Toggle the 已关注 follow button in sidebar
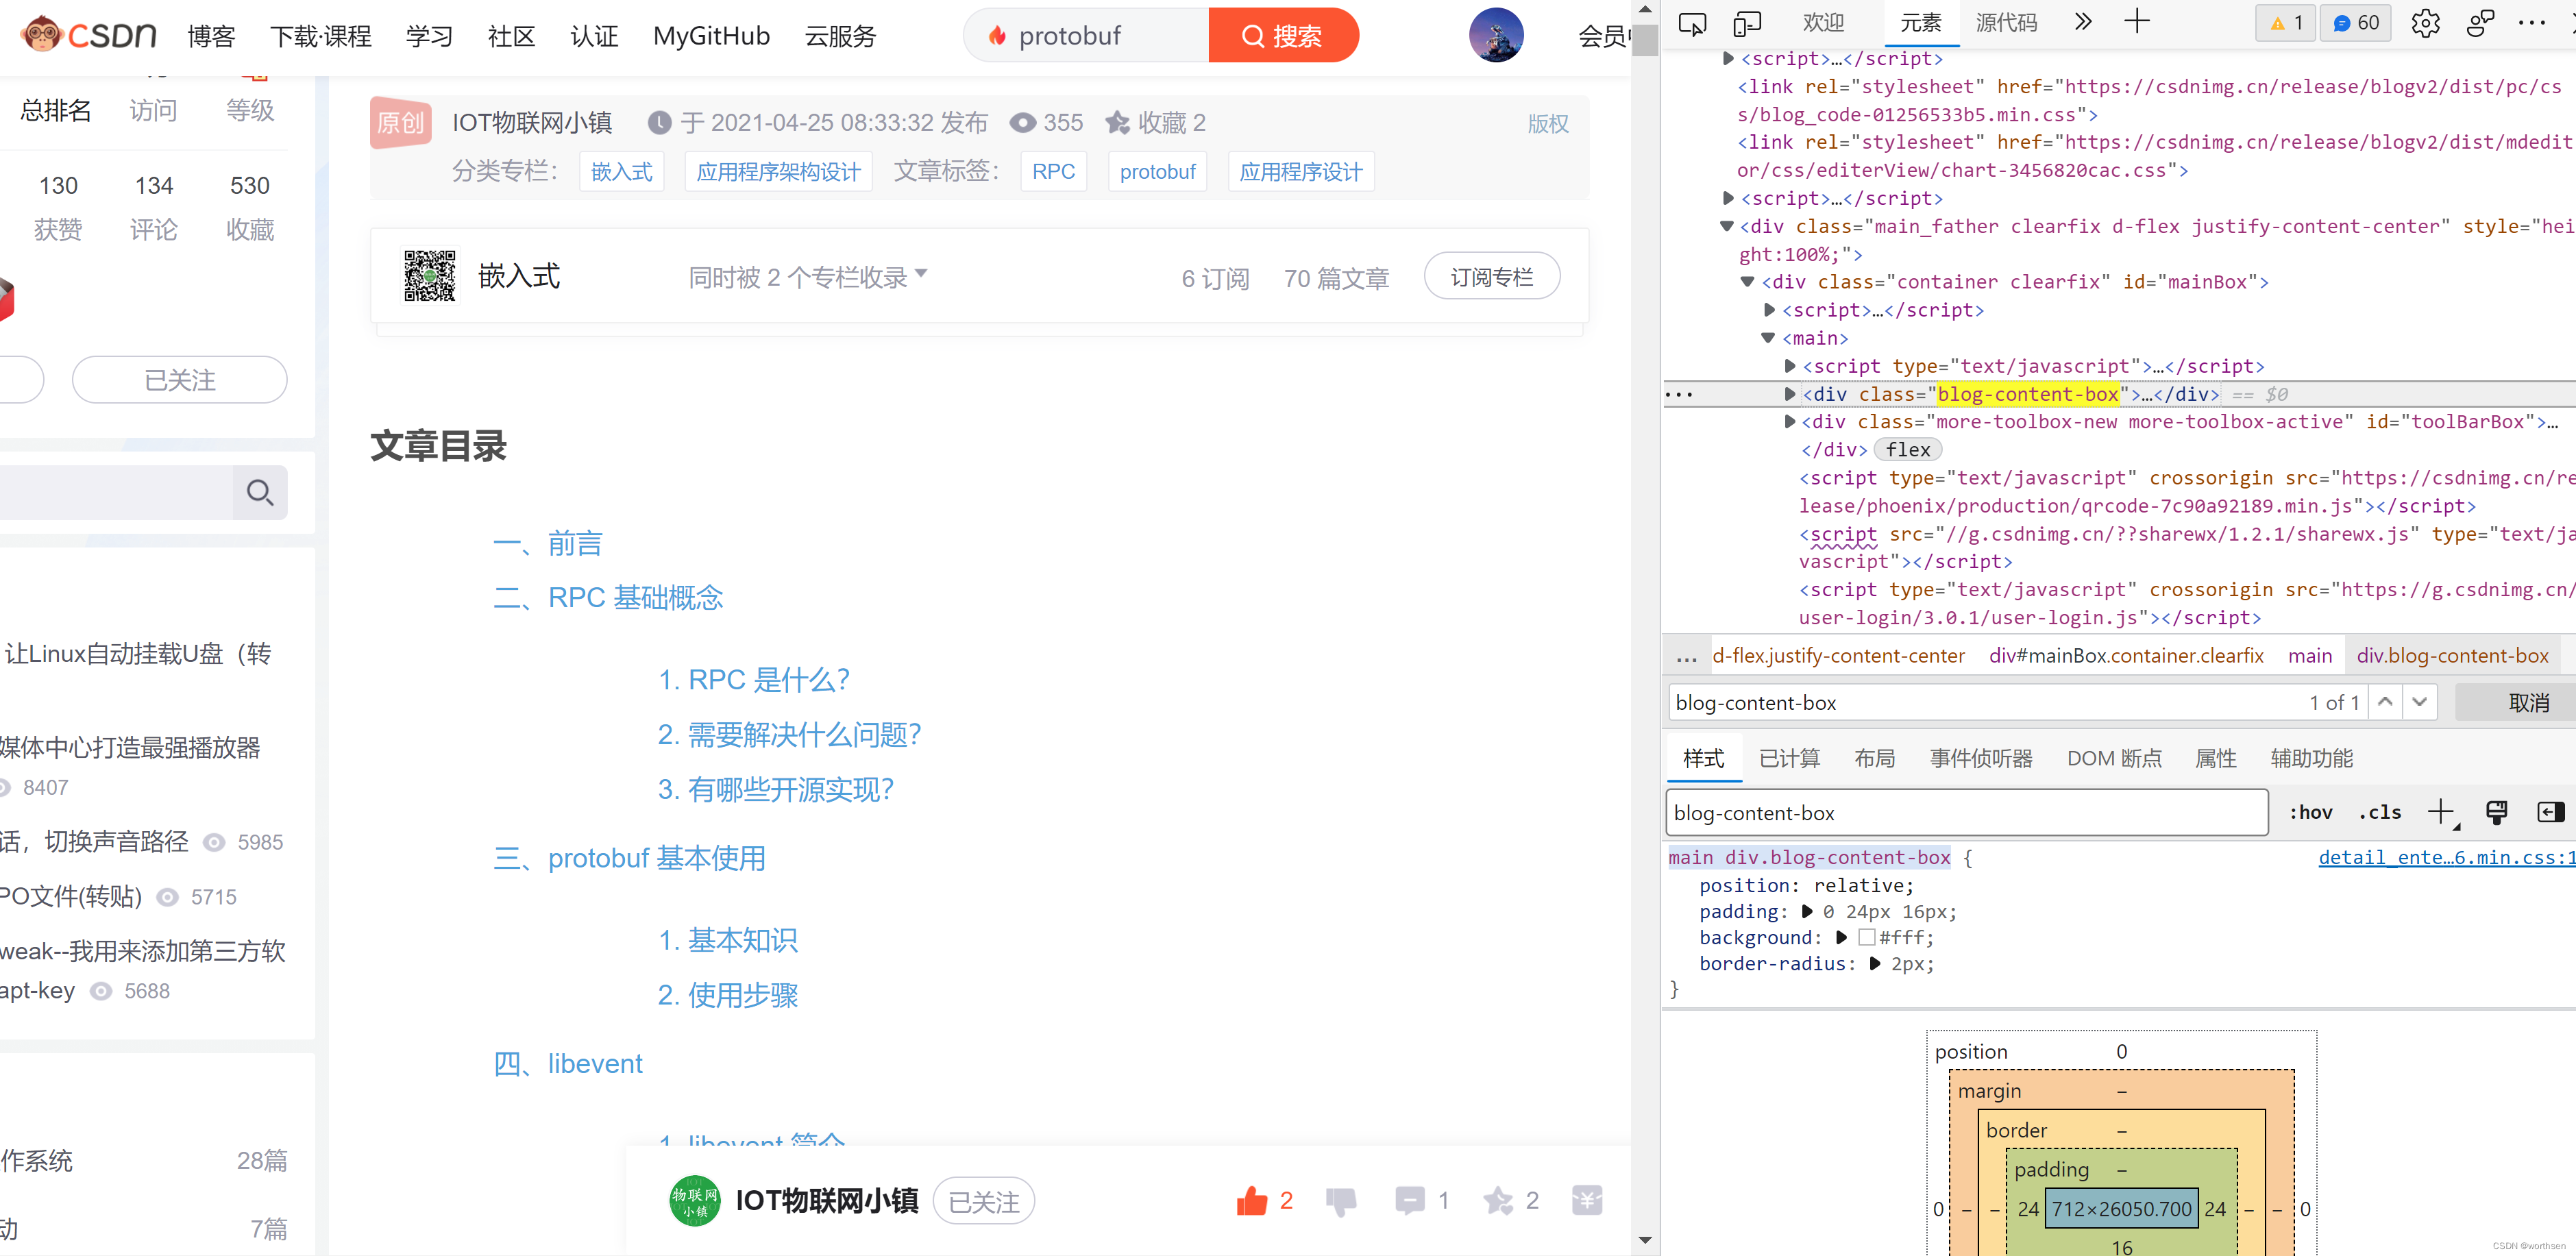Viewport: 2576px width, 1256px height. tap(180, 380)
